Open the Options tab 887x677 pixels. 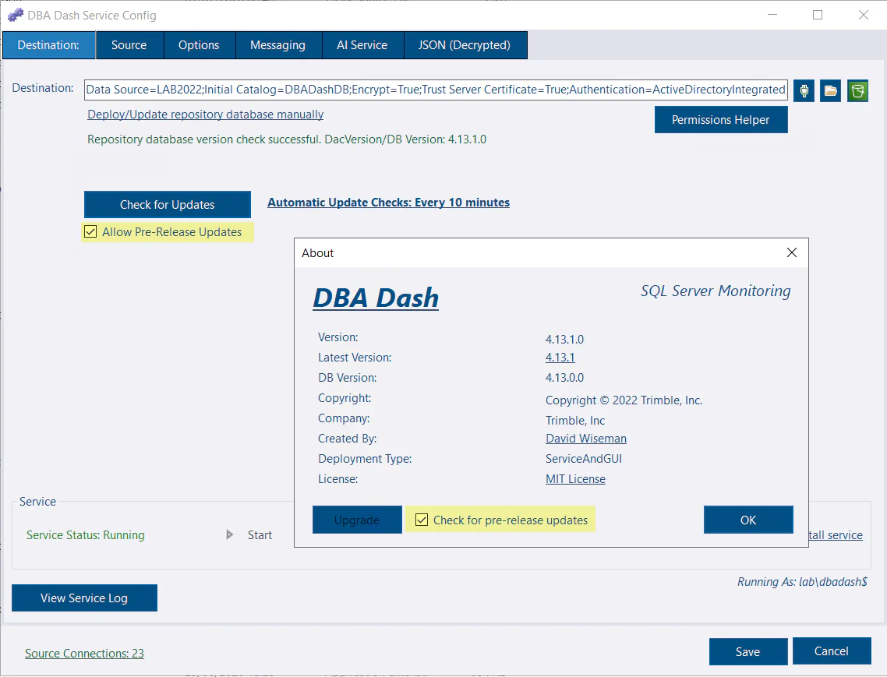pyautogui.click(x=199, y=45)
